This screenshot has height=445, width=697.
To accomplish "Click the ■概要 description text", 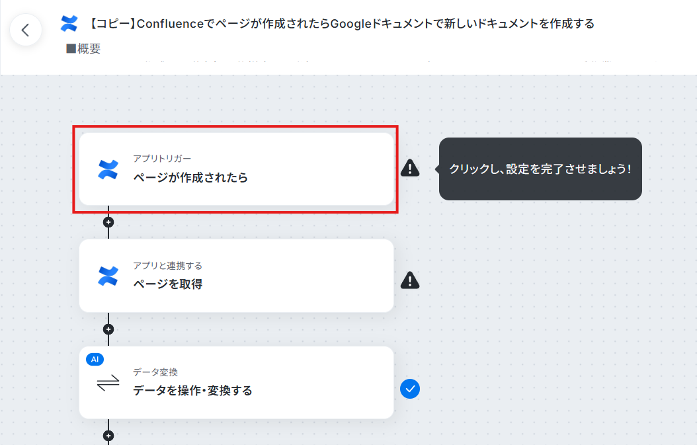I will 83,48.
